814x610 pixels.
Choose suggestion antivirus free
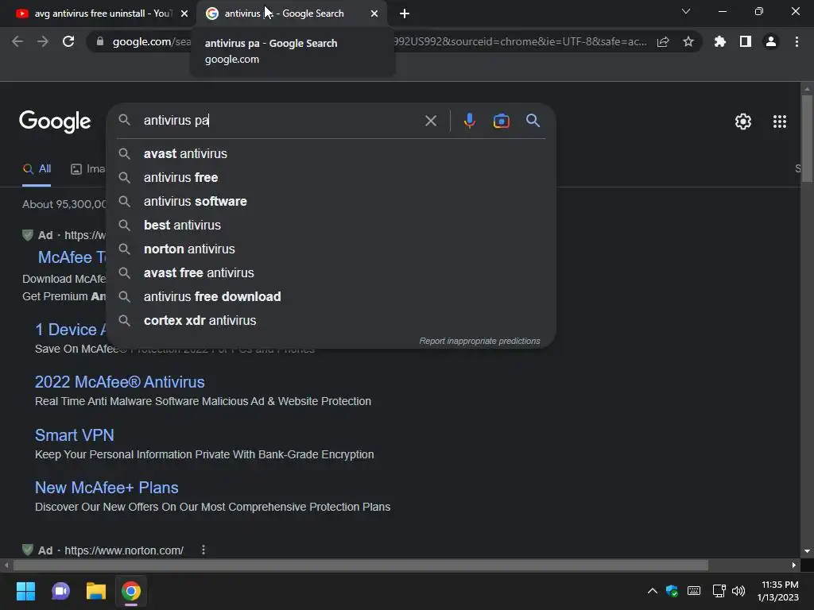click(x=331, y=177)
